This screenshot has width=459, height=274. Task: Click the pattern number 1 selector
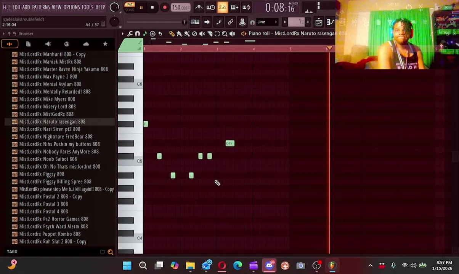coord(297,22)
